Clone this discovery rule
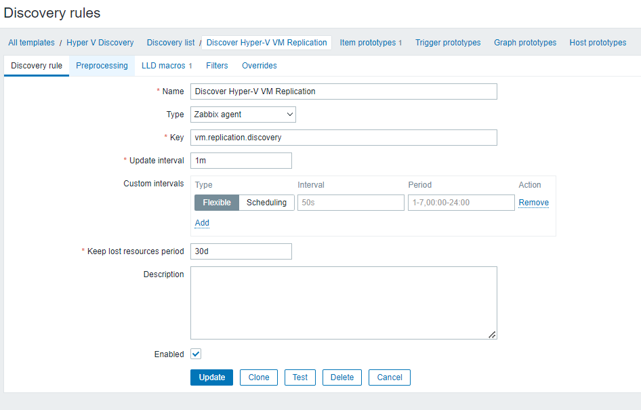Screen dimensions: 641x410 point(259,377)
